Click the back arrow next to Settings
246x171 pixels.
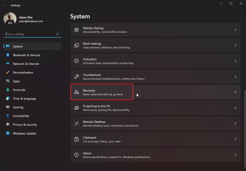click(x=5, y=5)
